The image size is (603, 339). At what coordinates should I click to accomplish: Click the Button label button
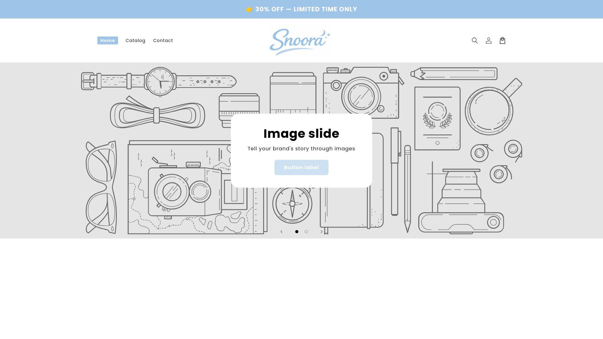tap(301, 168)
